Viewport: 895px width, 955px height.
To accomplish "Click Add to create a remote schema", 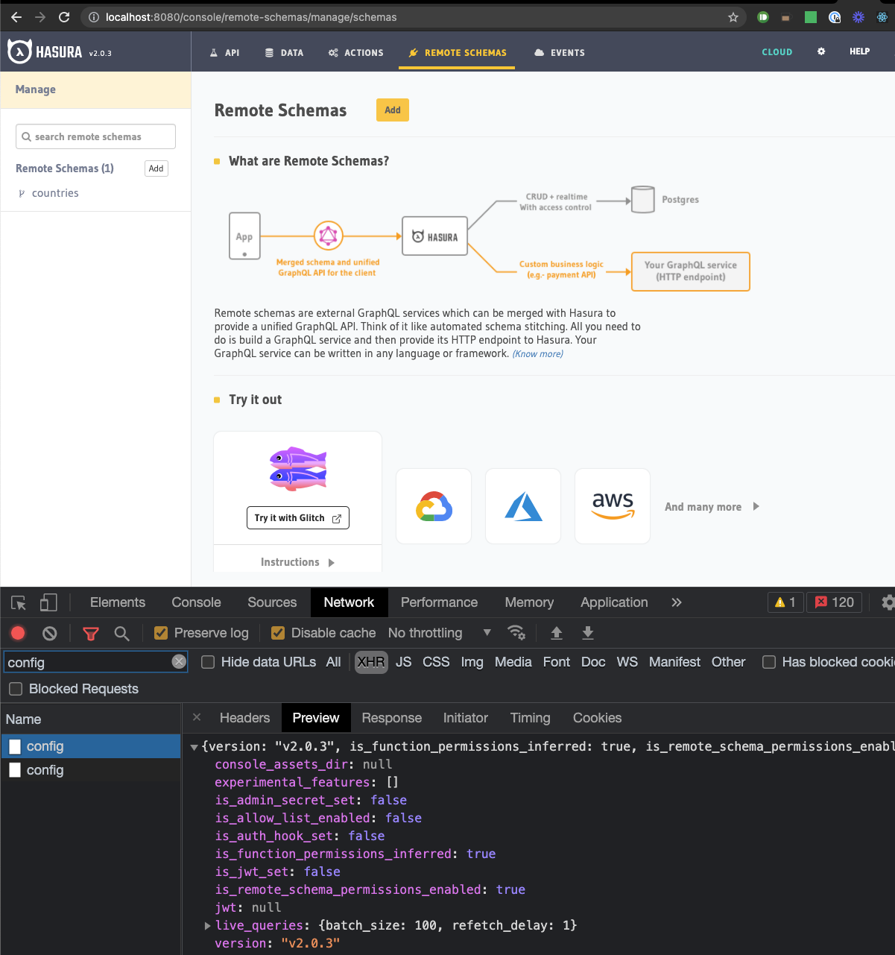I will click(x=392, y=110).
